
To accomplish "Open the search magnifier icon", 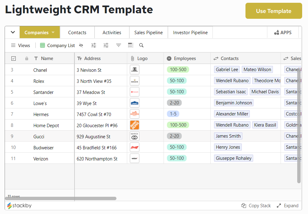I will coord(141,46).
